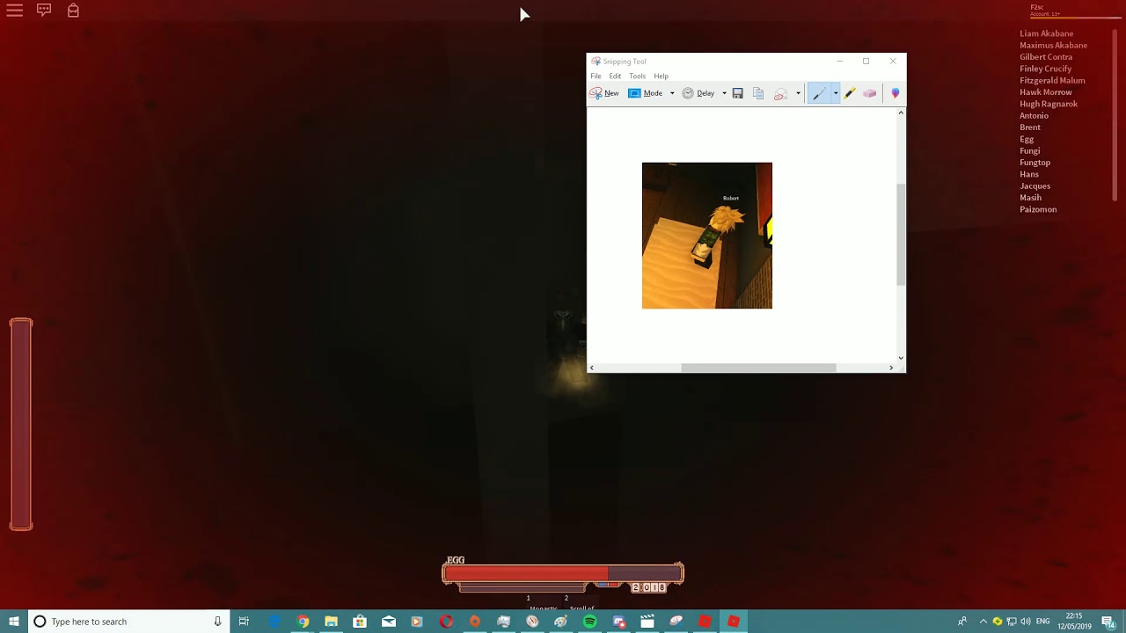
Task: Click vertical scrollbar down arrow
Action: coord(901,358)
